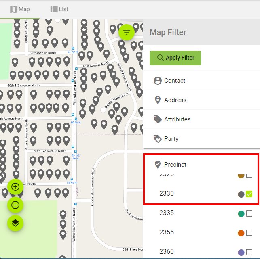Image resolution: width=260 pixels, height=259 pixels.
Task: Click the Attributes tag icon
Action: point(158,119)
